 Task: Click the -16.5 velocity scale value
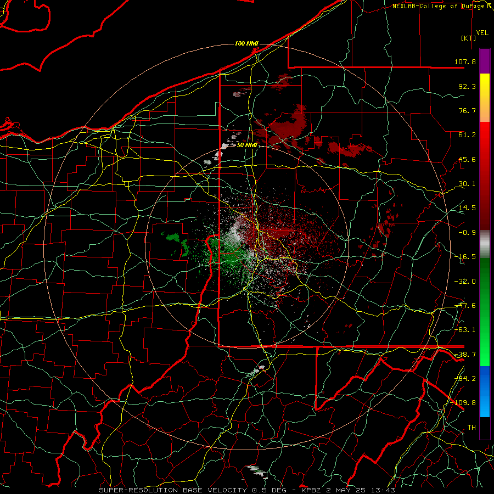coord(465,257)
